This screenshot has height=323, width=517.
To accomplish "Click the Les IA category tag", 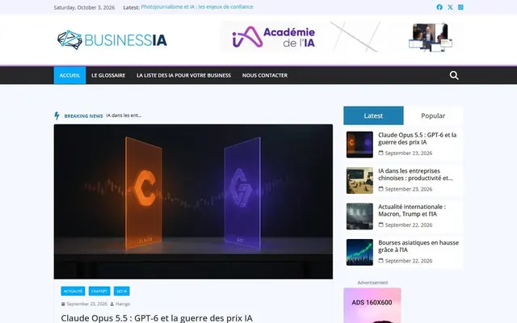I will point(122,291).
